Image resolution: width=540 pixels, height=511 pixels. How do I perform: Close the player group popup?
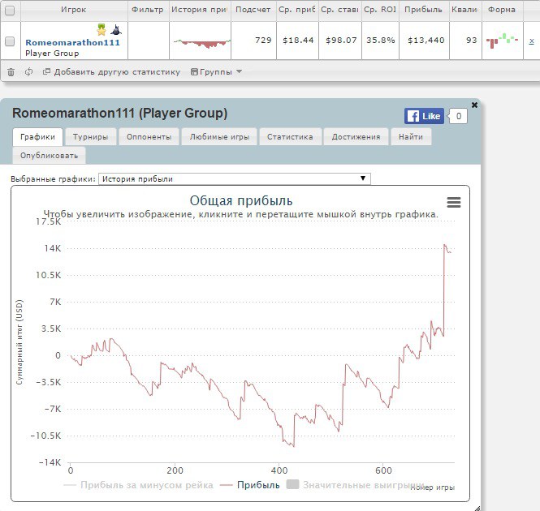pos(475,105)
